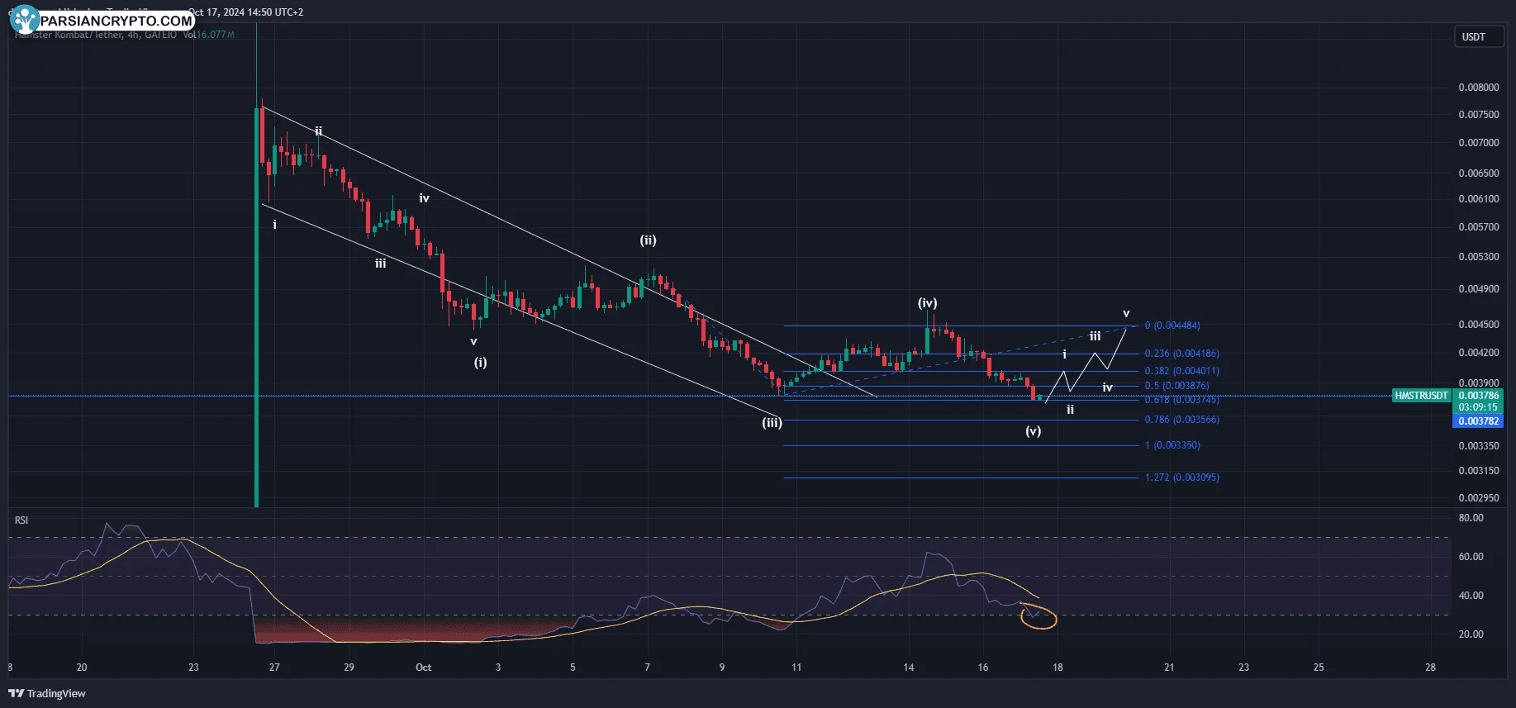The height and width of the screenshot is (708, 1516).
Task: Click the HMSTRUSDT symbol price tag
Action: (1421, 396)
